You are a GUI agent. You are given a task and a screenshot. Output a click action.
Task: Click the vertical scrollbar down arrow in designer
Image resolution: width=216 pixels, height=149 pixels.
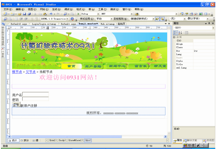(169, 133)
